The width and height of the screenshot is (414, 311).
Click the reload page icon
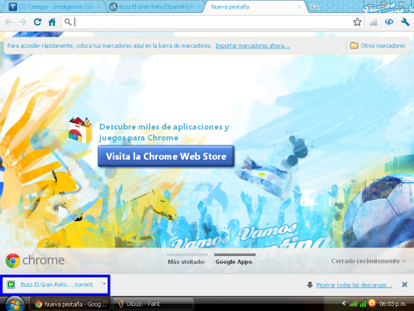38,22
